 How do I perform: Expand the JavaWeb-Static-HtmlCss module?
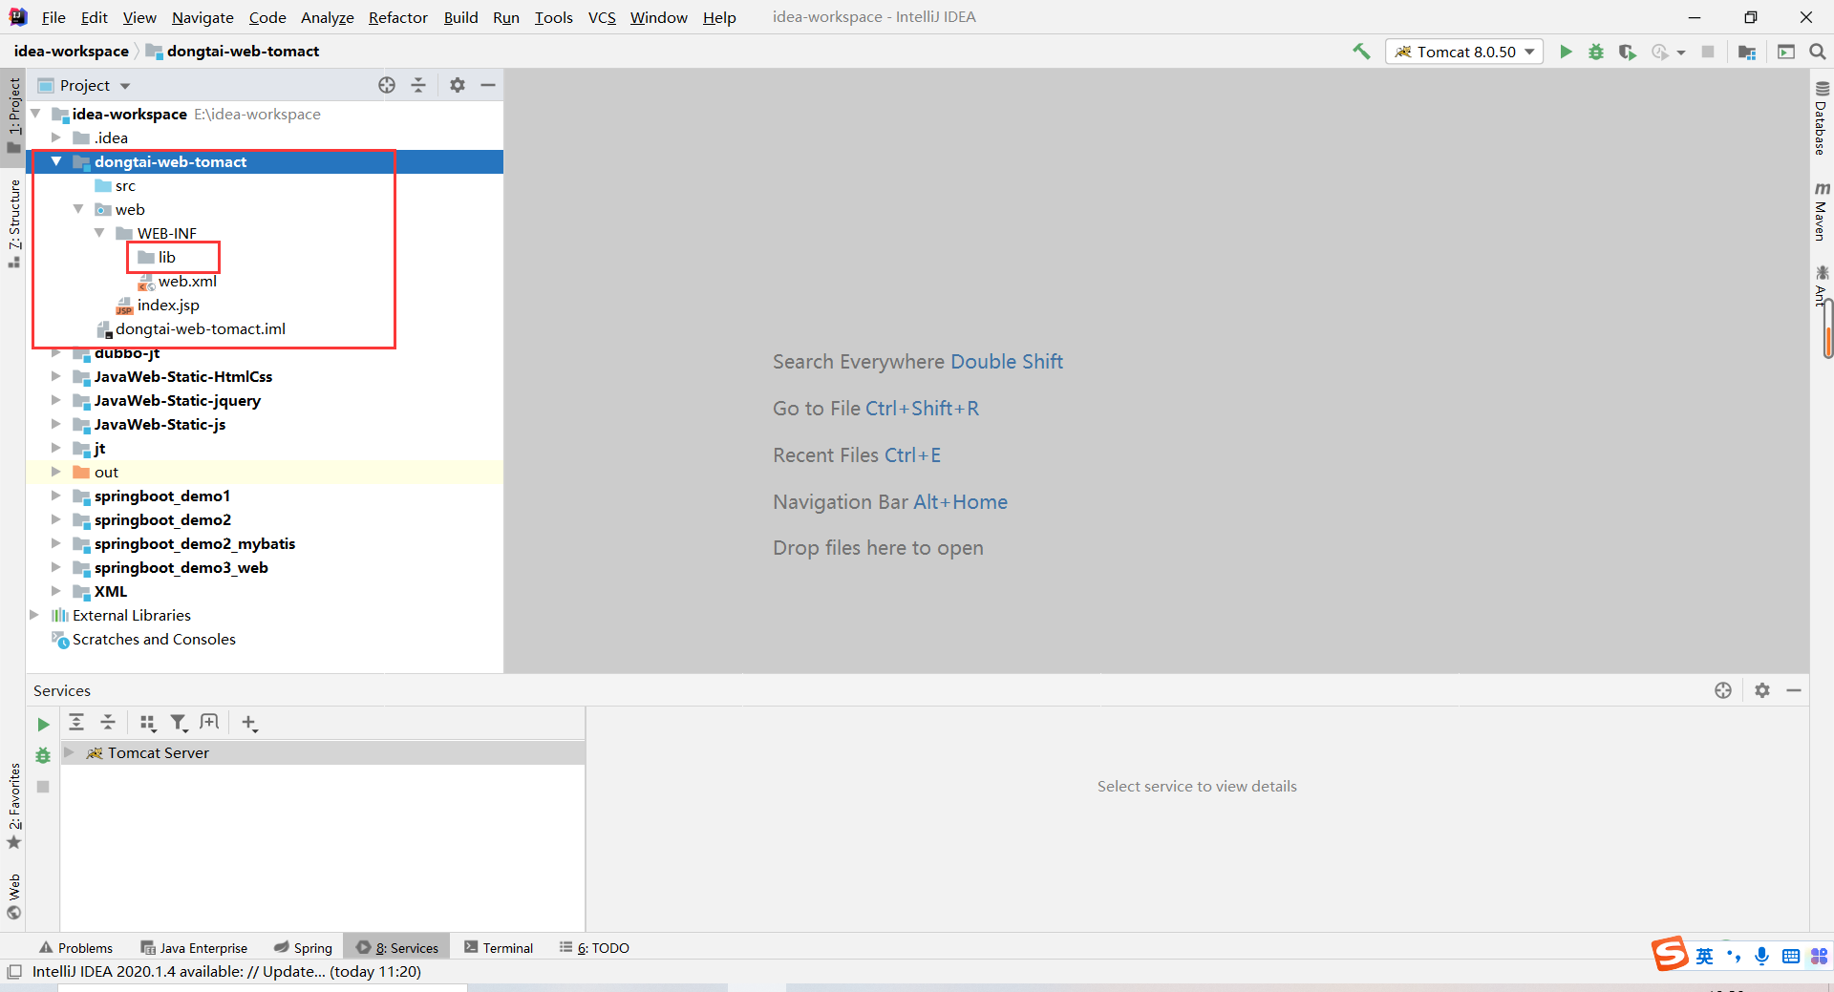click(56, 376)
